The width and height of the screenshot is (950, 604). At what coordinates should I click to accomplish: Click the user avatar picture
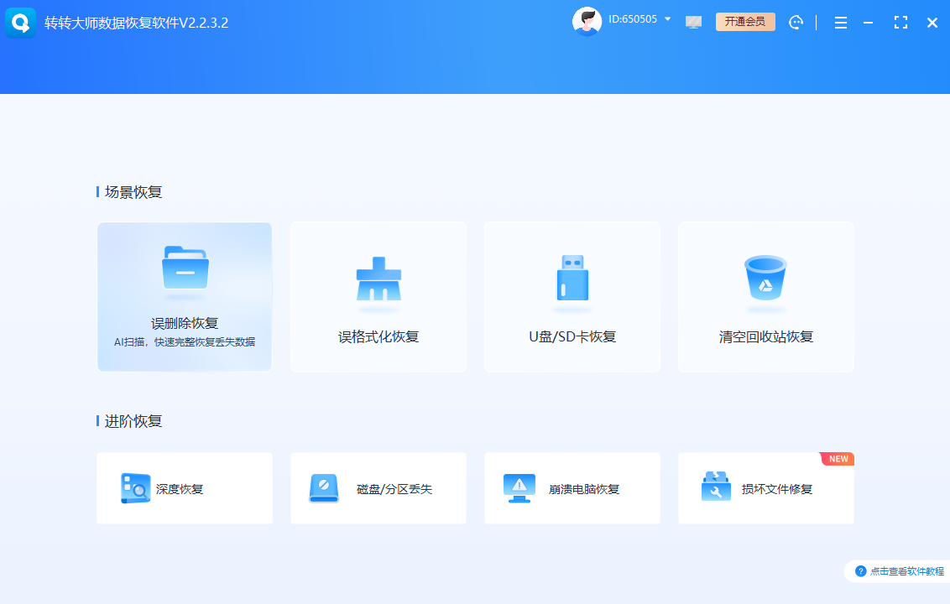(x=587, y=20)
